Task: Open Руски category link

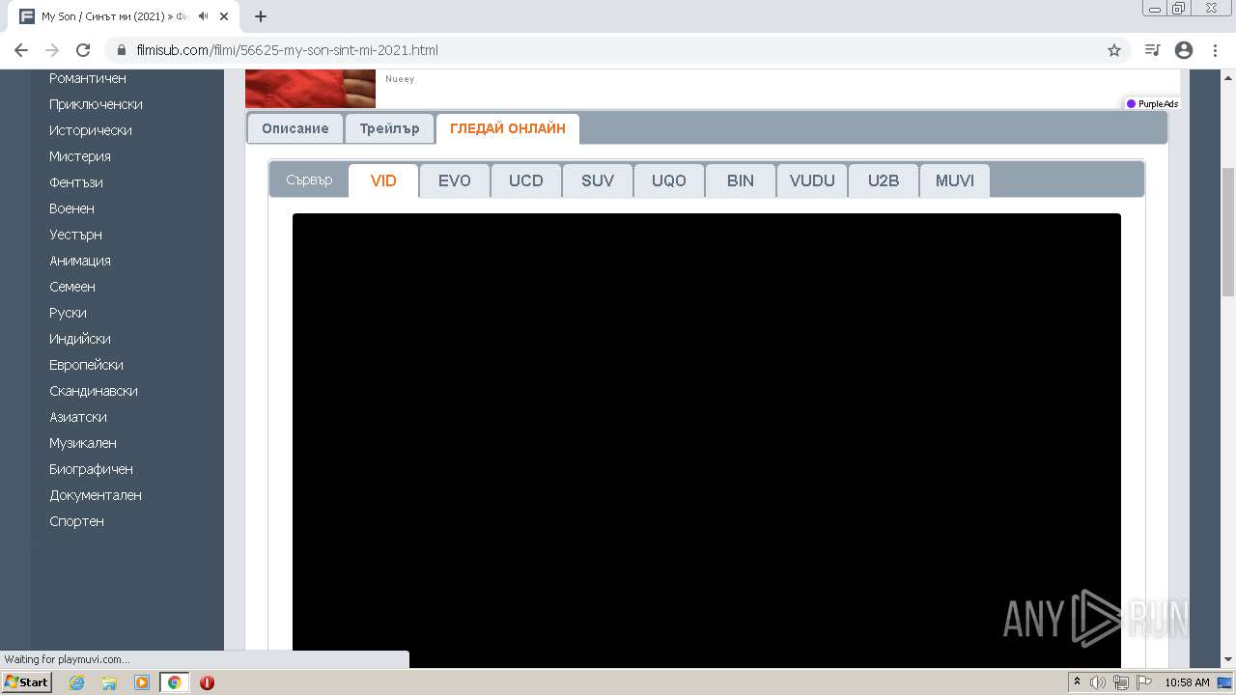Action: click(x=68, y=313)
